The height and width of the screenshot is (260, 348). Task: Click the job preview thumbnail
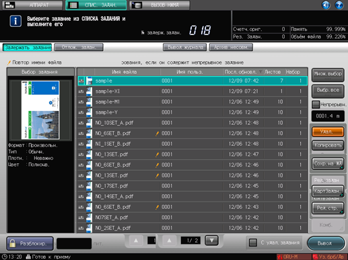tap(40, 110)
